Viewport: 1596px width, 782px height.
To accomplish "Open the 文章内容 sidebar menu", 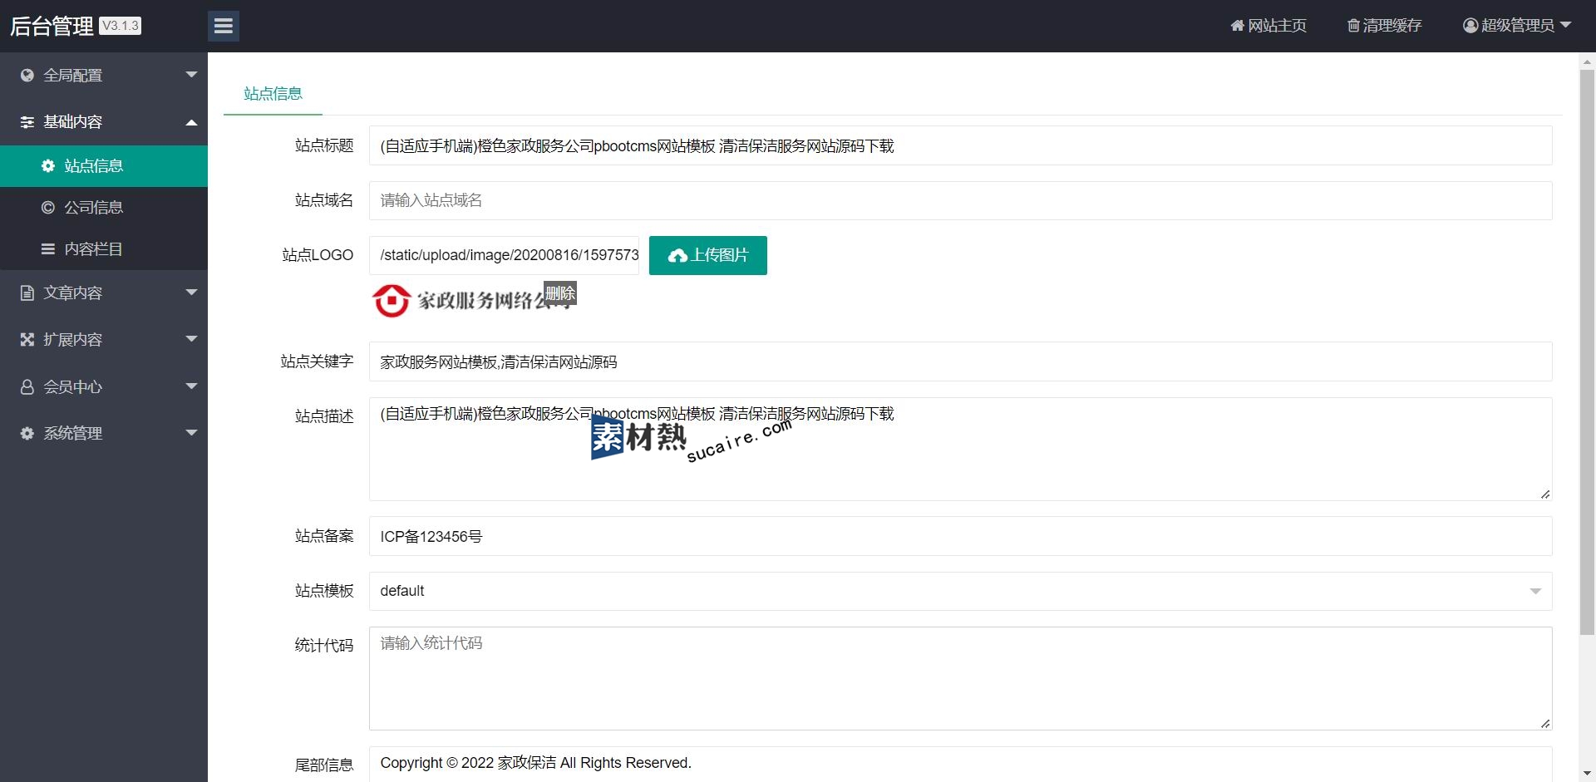I will [x=104, y=293].
